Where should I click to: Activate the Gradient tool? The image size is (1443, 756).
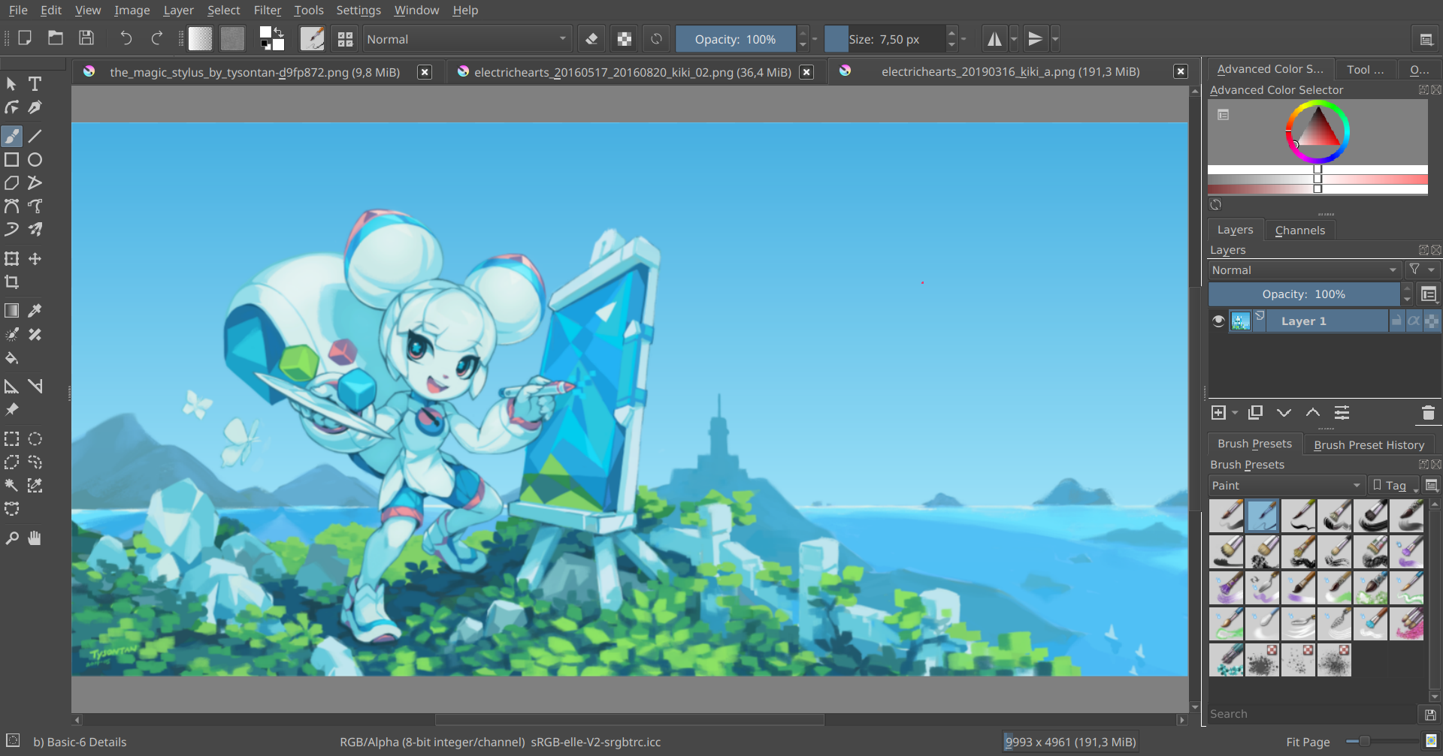(11, 310)
